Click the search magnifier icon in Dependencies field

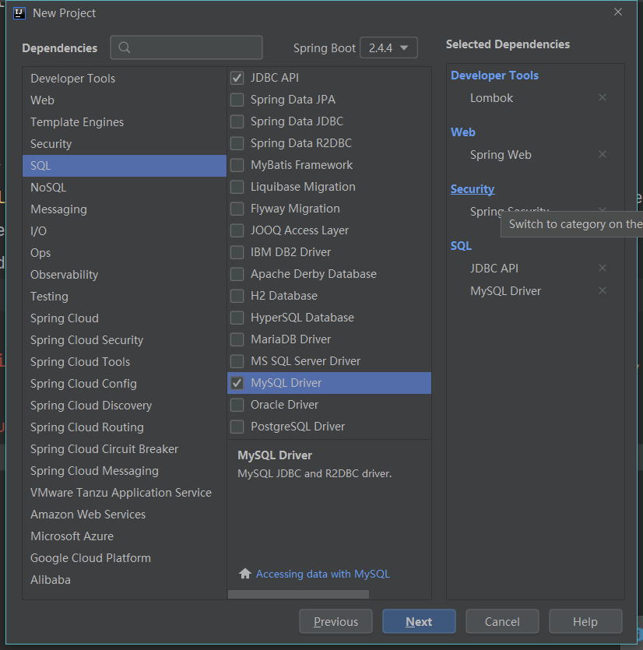point(125,47)
